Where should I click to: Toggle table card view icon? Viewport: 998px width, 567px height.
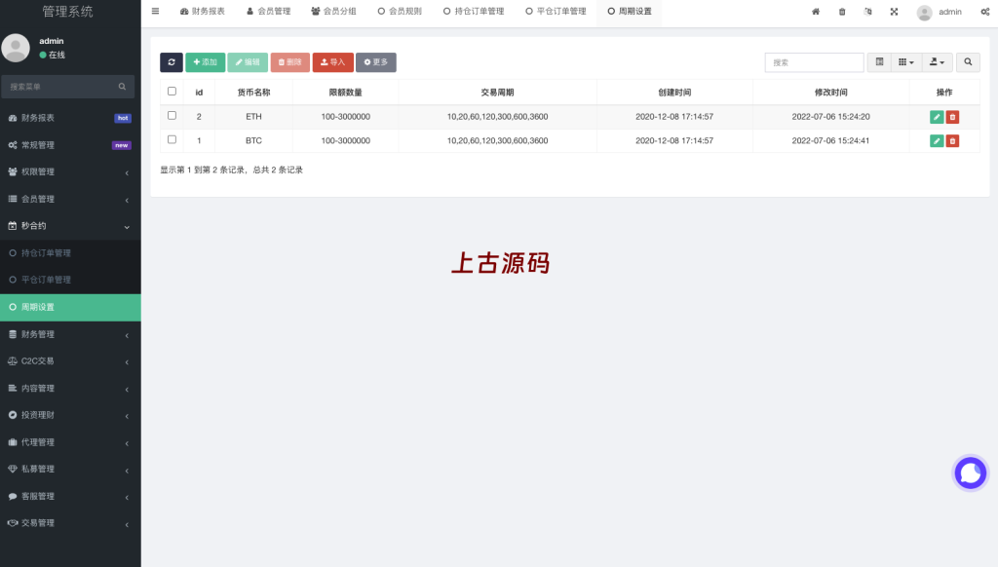tap(879, 62)
